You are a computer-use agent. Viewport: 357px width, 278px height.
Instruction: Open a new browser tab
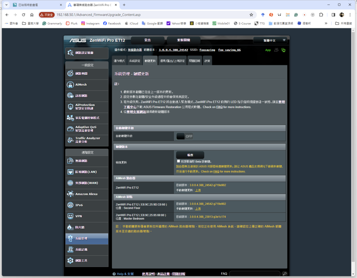click(124, 5)
